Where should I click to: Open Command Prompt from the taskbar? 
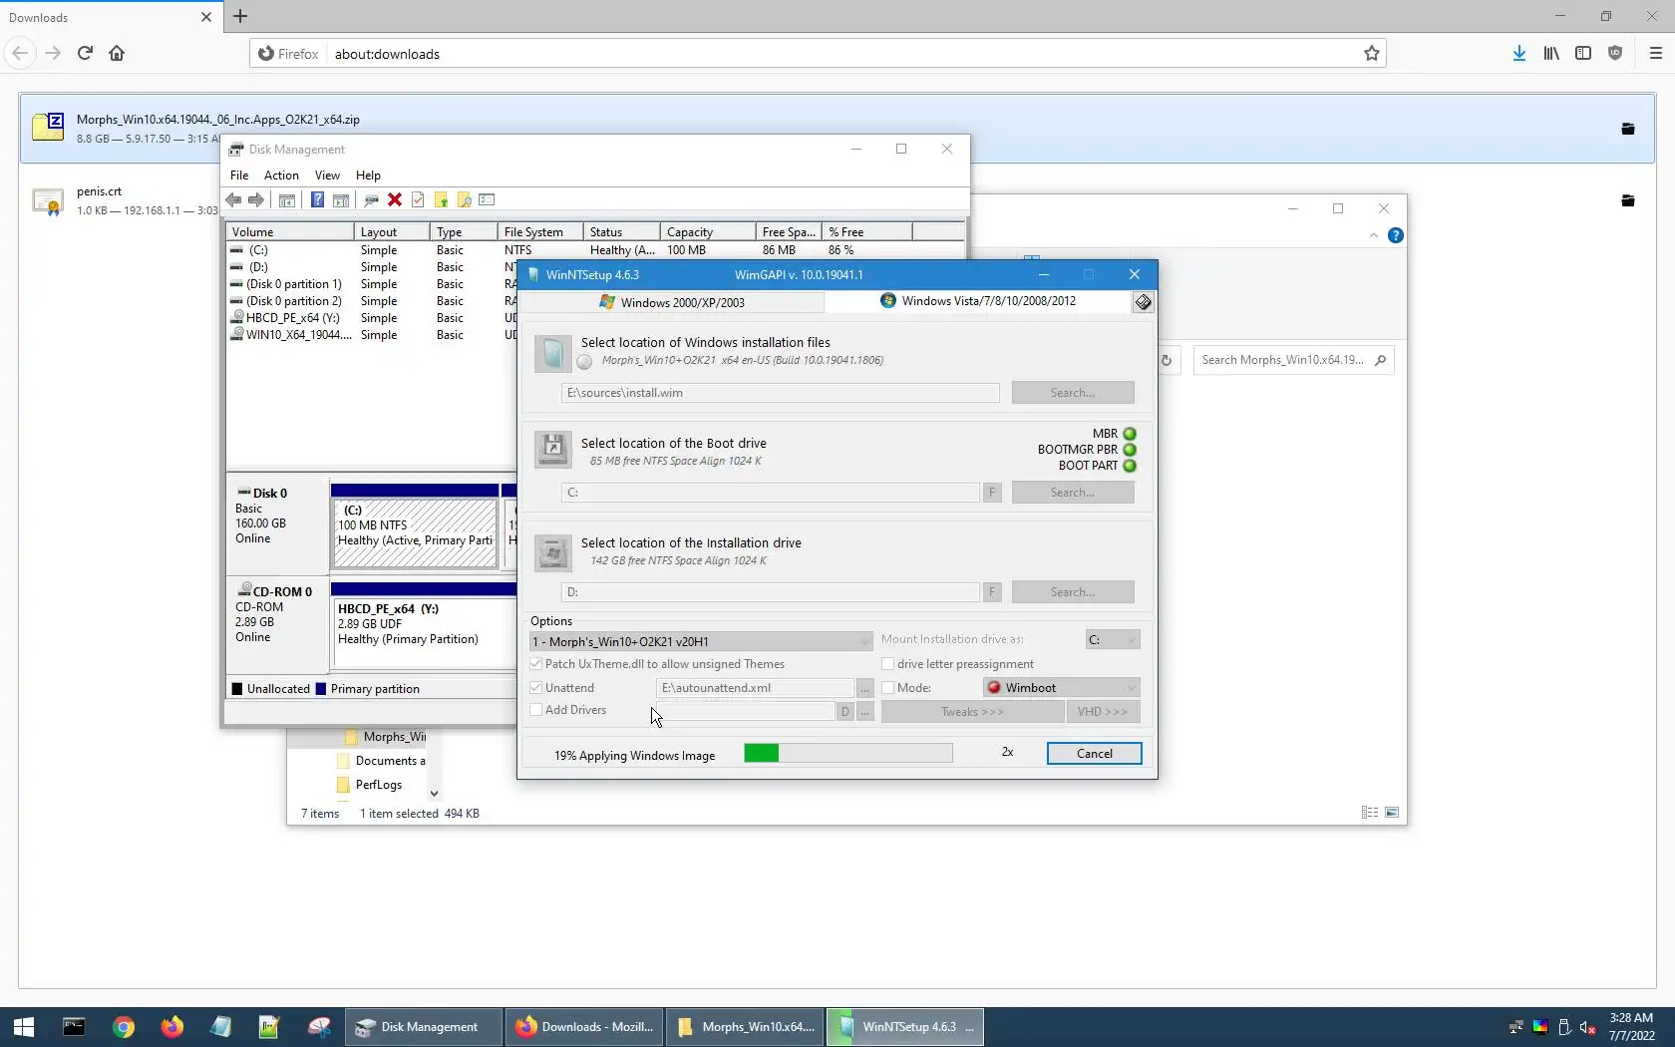[74, 1027]
